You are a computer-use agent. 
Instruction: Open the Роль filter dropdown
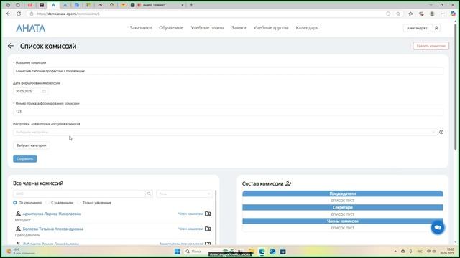(x=184, y=193)
